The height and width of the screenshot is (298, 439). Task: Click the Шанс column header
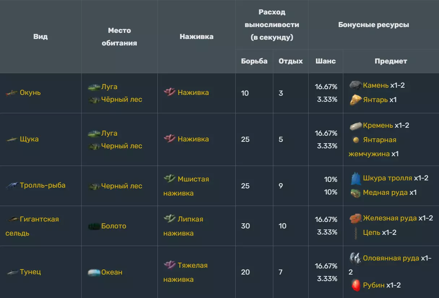click(325, 61)
